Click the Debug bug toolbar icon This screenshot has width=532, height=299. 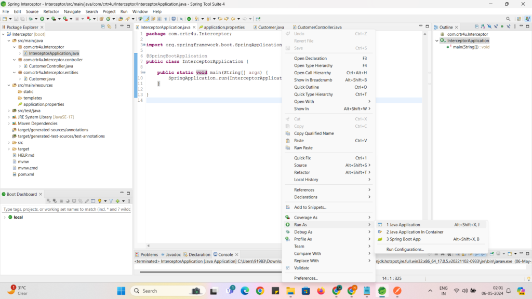point(31,19)
